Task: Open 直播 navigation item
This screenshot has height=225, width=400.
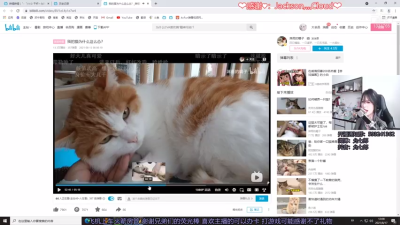Action: tap(60, 27)
